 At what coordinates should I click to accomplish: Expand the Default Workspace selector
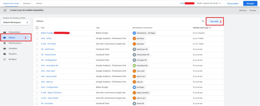pos(15,22)
